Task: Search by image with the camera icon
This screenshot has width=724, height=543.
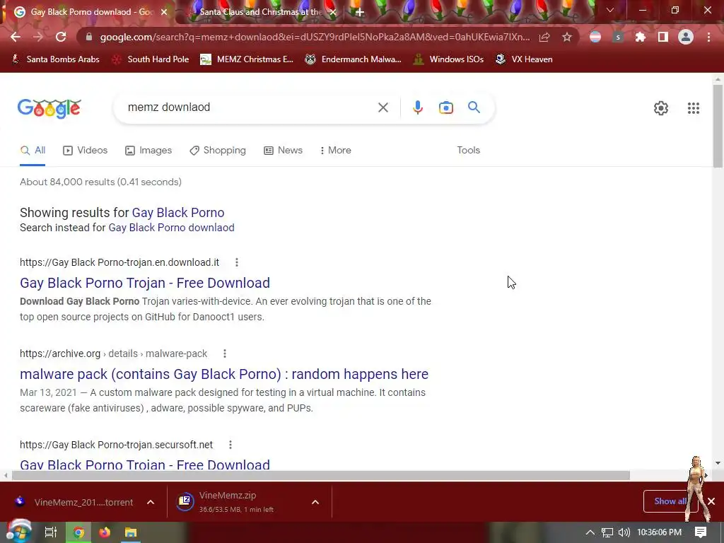Action: pos(445,107)
